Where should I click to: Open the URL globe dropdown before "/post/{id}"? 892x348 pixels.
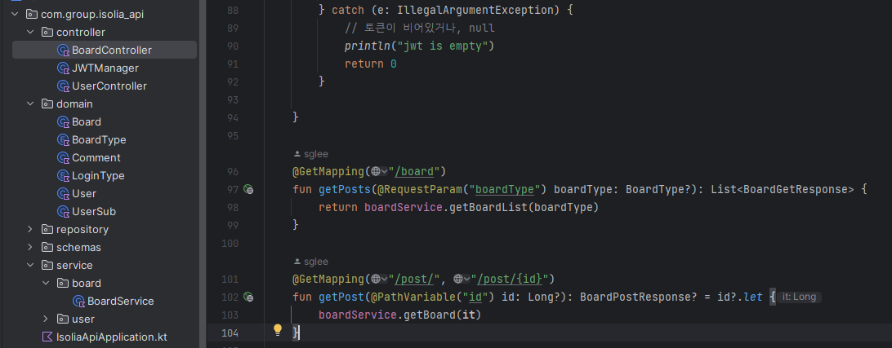pos(462,279)
